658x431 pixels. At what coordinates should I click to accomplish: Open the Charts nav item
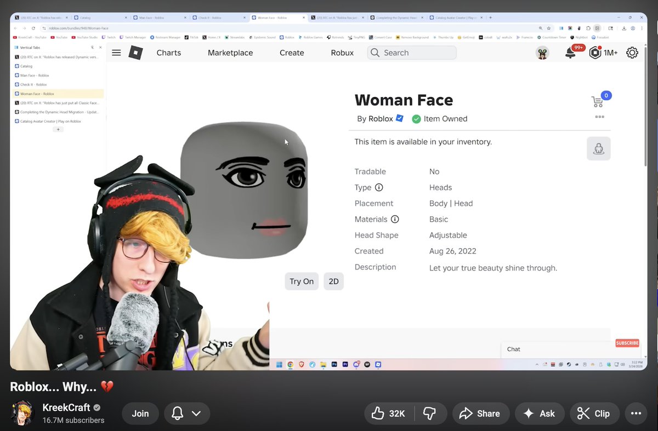pos(168,53)
